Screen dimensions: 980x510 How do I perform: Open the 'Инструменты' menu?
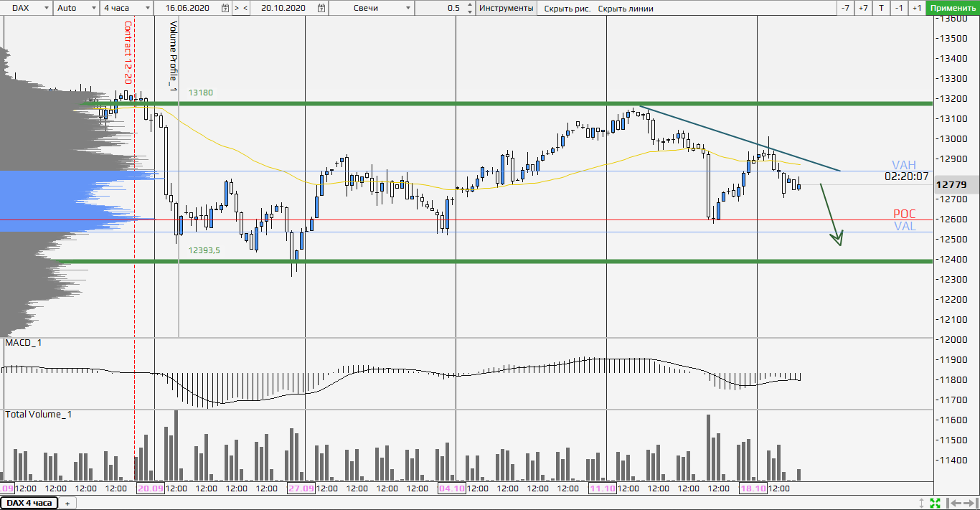tap(506, 8)
